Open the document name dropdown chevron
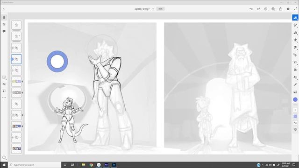Screen dimensions: 299x168 tap(153, 9)
